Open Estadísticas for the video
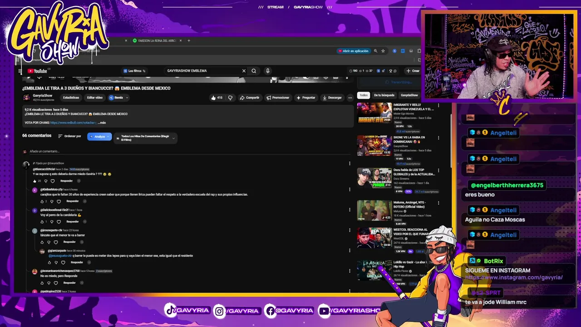 click(71, 98)
